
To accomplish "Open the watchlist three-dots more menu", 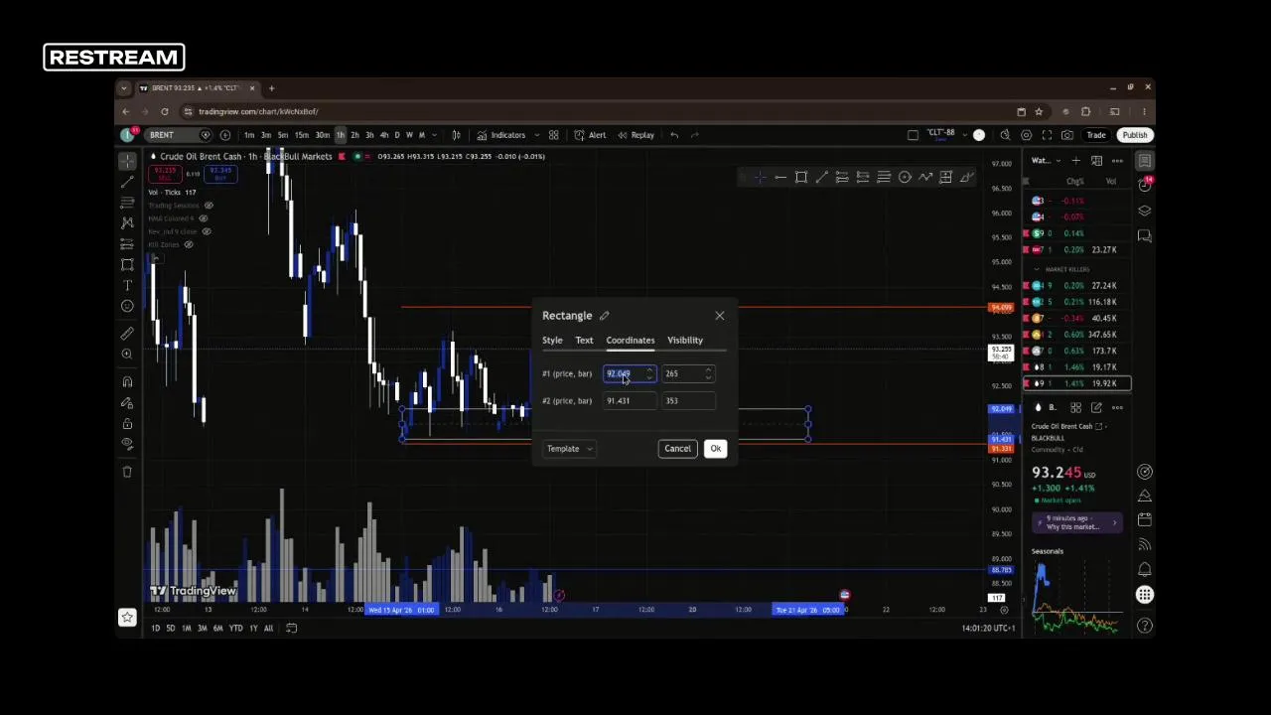I will (1117, 161).
